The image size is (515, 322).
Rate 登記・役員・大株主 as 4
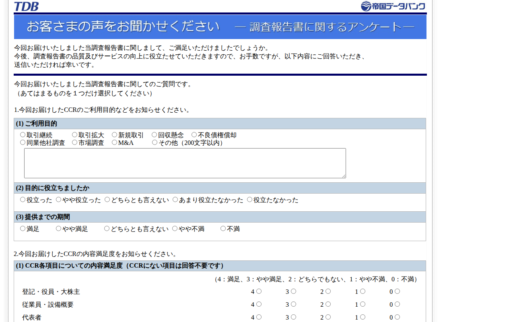[259, 291]
